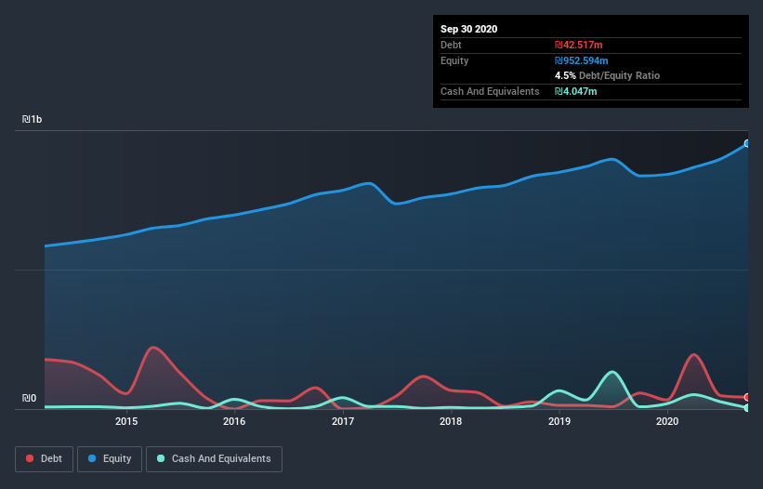763x489 pixels.
Task: Toggle the Debt legend button
Action: pos(45,459)
